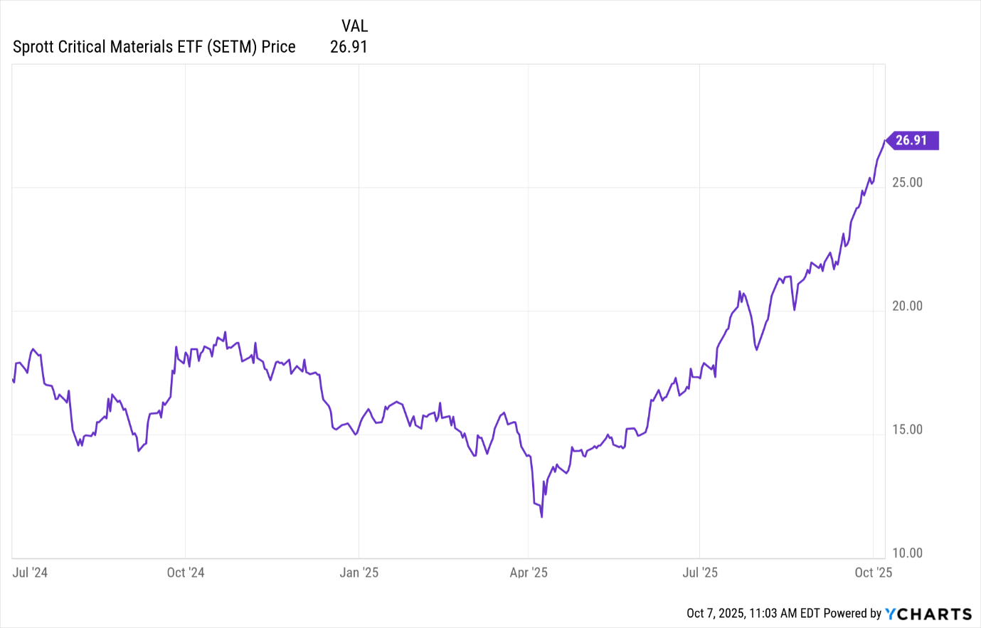
Task: Click the Apr '25 x-axis label
Action: [529, 573]
